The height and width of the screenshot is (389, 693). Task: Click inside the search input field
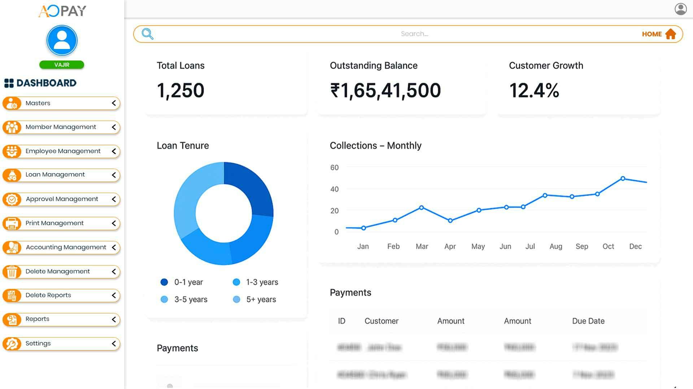397,33
